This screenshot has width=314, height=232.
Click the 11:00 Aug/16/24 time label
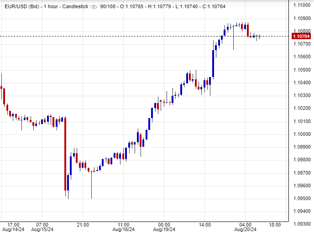(x=123, y=227)
